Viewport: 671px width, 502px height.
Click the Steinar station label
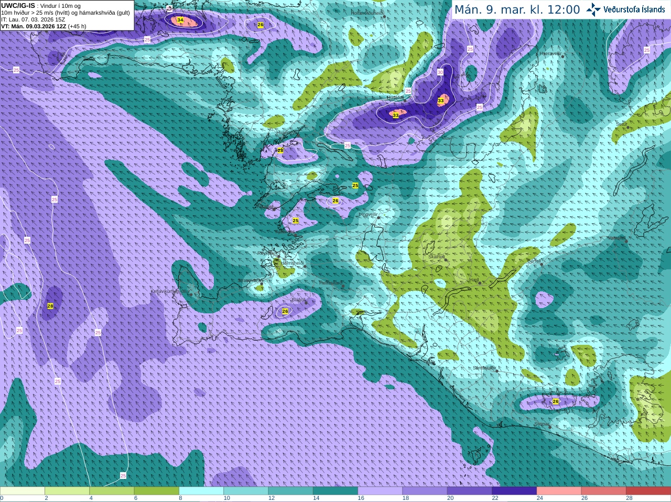pos(542,424)
